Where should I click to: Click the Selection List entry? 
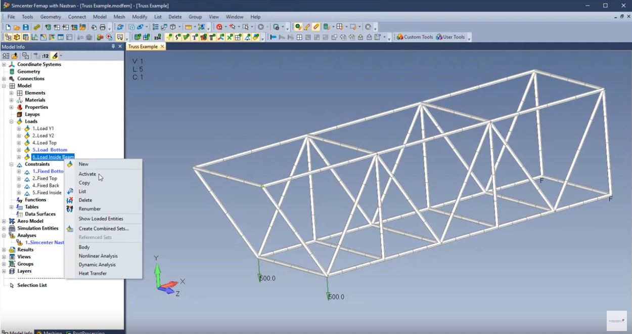[32, 285]
